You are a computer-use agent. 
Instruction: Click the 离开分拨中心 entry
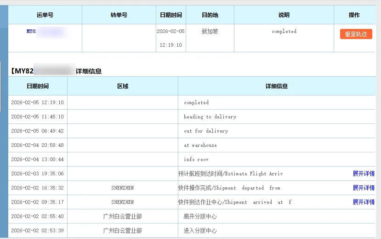(200, 216)
